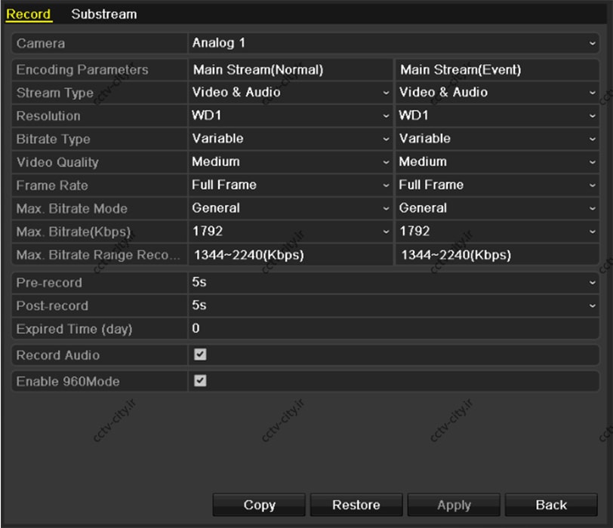
Task: Click the Restore button
Action: click(x=356, y=505)
